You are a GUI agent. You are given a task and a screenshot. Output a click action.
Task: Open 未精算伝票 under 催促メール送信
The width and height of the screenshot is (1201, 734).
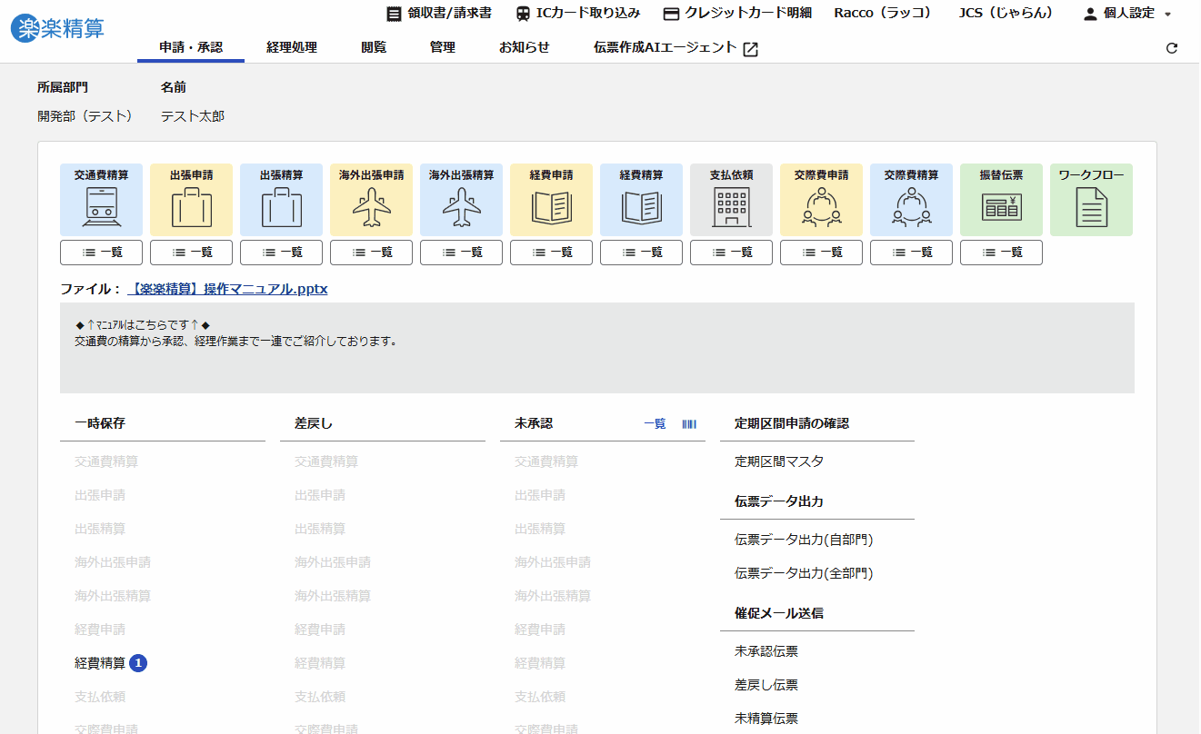coord(766,719)
